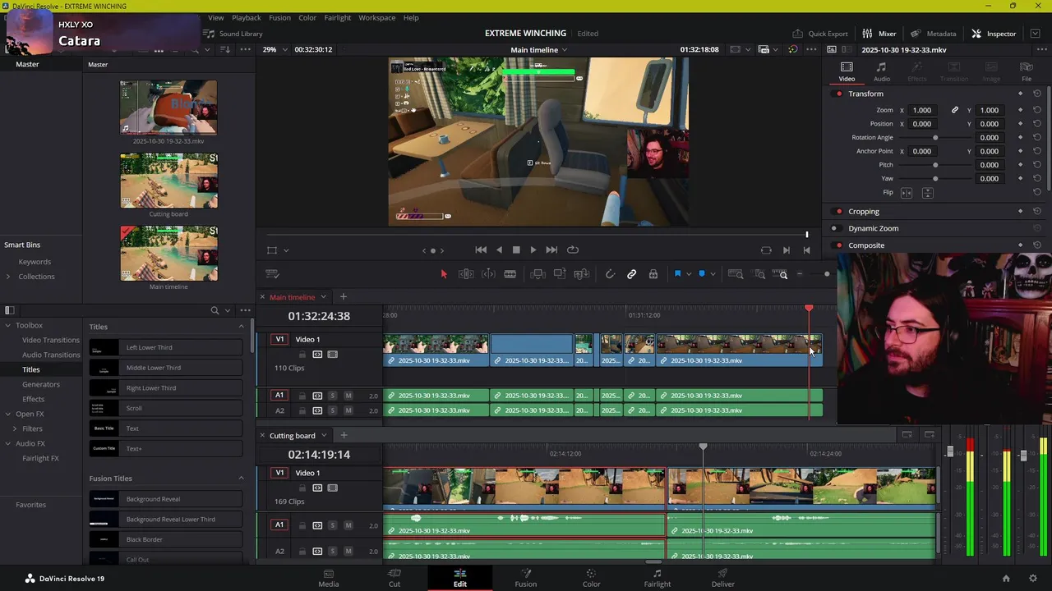Switch Inspector to Audio tab
Screen dimensions: 1052x591
[881, 72]
